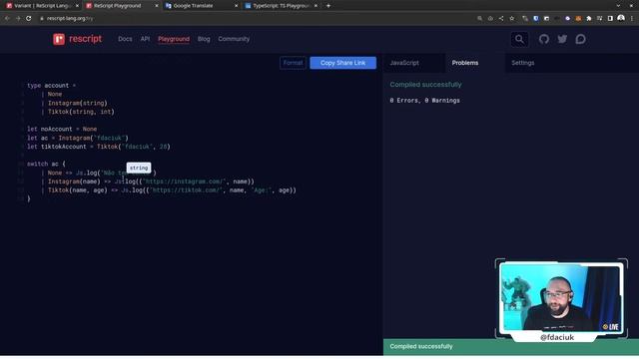Viewport: 639px width, 359px height.
Task: Click the MetaMask fox extension icon
Action: pos(578,18)
